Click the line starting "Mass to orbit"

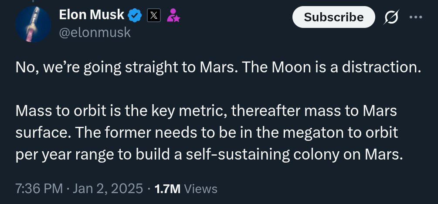pos(206,111)
